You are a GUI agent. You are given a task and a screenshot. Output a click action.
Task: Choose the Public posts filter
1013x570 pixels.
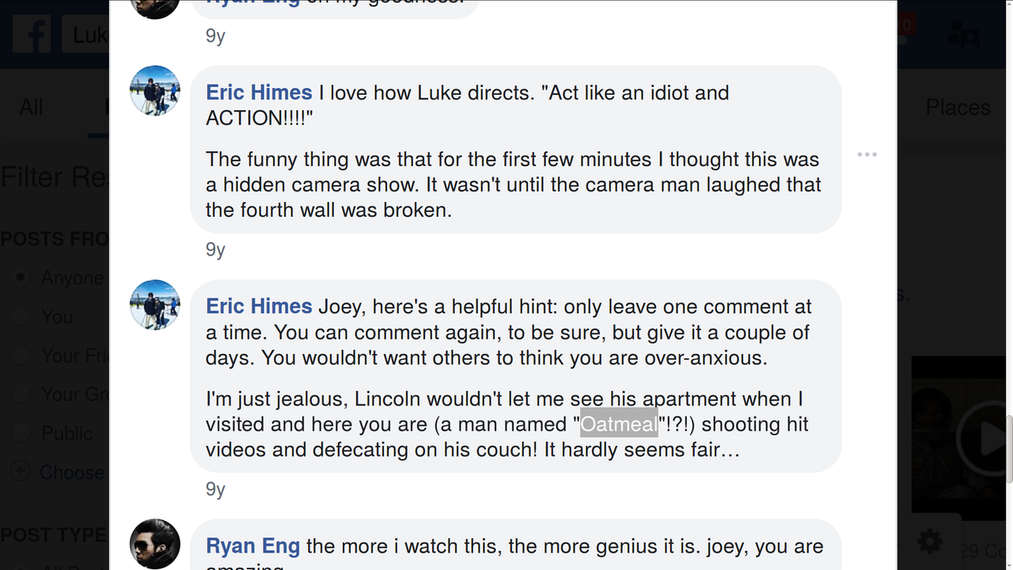[x=21, y=433]
